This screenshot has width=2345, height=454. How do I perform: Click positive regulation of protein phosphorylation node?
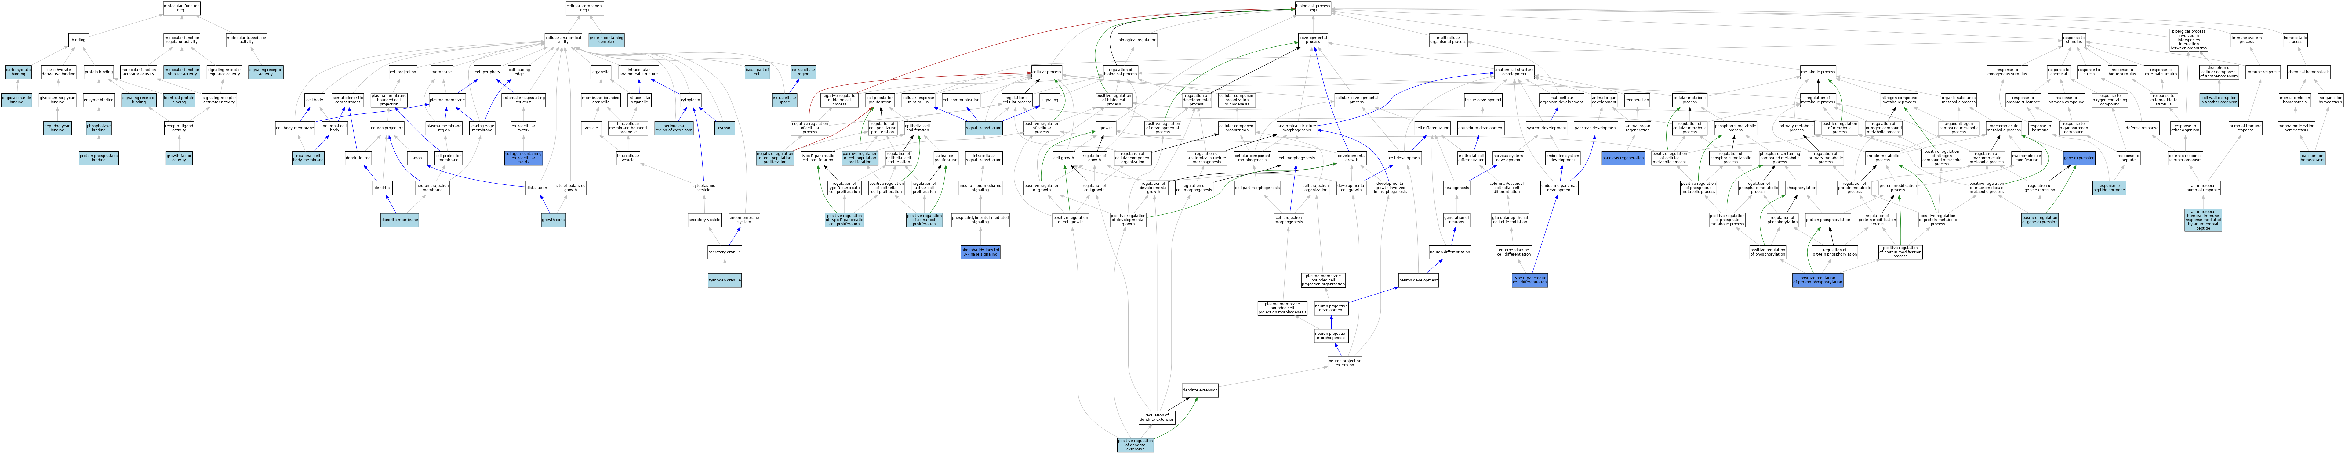point(1818,280)
